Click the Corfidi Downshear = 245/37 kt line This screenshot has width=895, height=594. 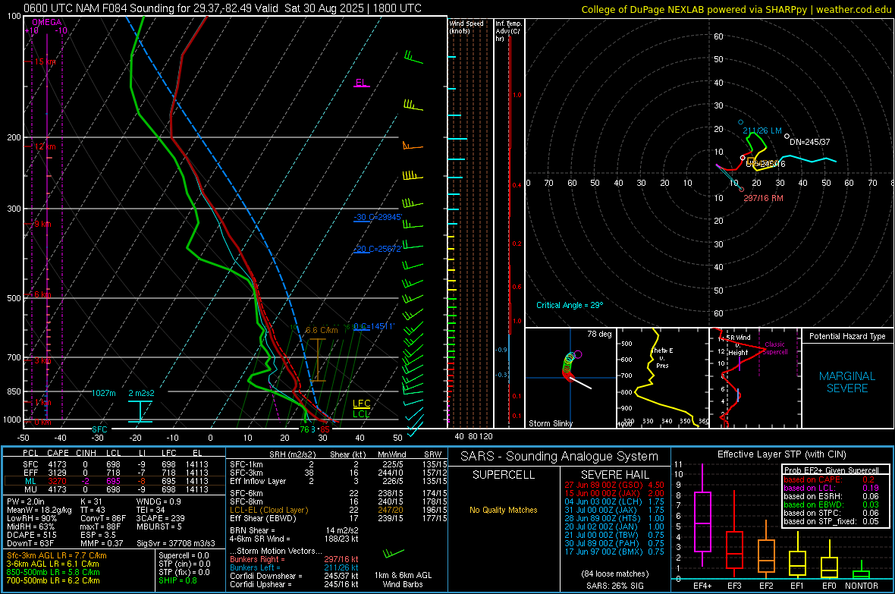[x=294, y=576]
